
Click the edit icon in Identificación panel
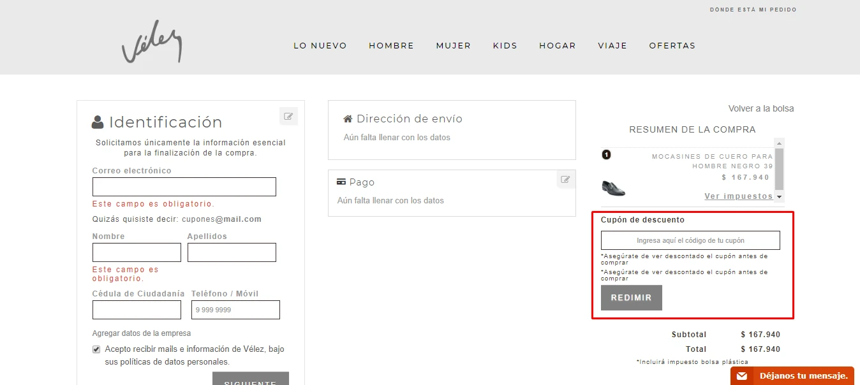(288, 117)
